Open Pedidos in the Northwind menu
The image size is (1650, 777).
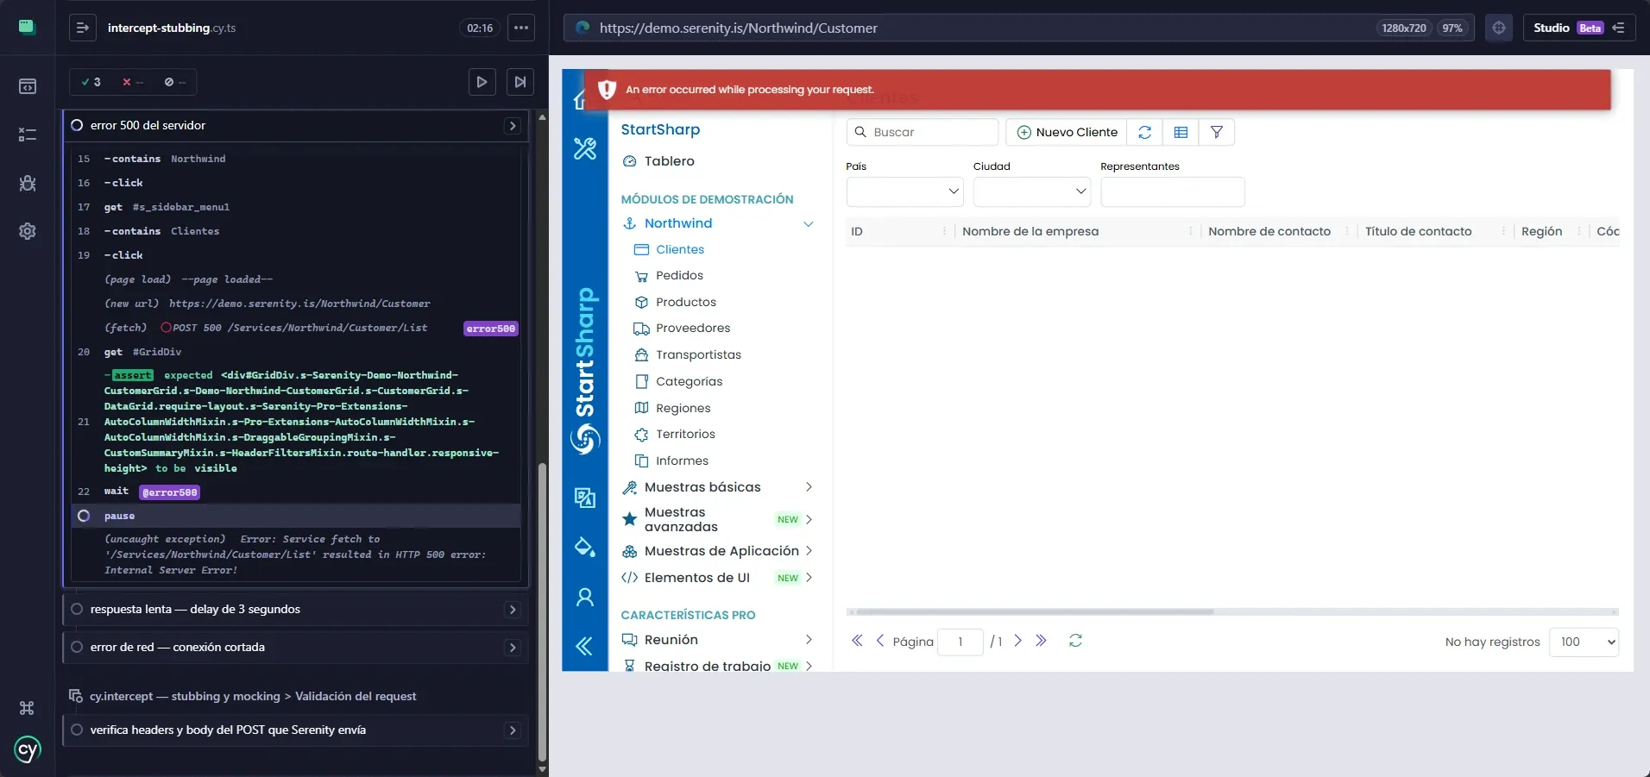pyautogui.click(x=679, y=276)
